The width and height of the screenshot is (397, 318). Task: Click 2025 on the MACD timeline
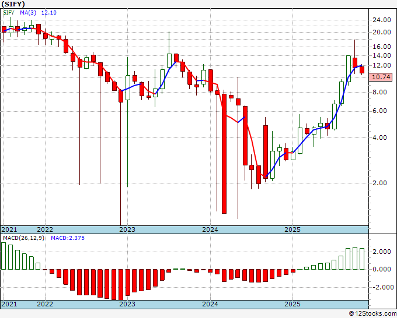292,304
